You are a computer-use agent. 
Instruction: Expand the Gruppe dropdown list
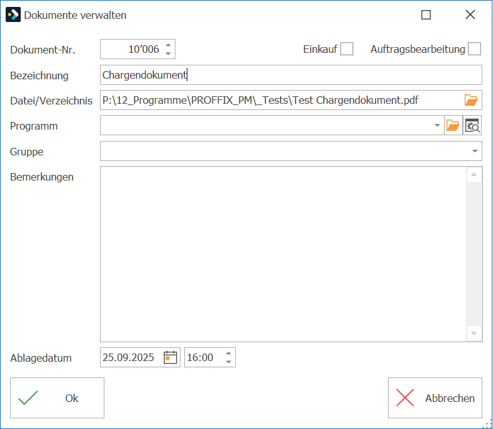coord(475,151)
